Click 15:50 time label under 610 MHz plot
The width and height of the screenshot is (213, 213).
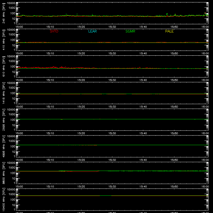click(174, 80)
